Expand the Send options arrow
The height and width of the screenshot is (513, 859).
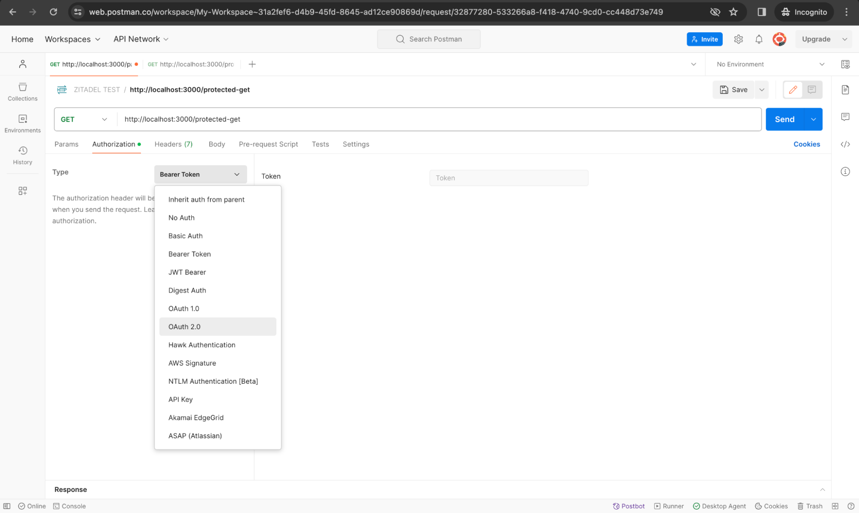[x=813, y=119]
